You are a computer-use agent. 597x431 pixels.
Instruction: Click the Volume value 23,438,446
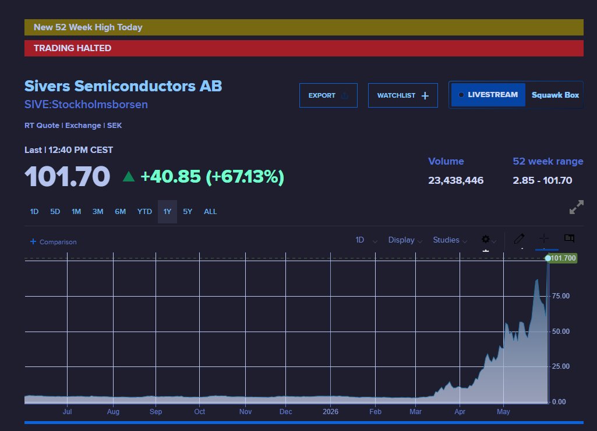pos(455,180)
